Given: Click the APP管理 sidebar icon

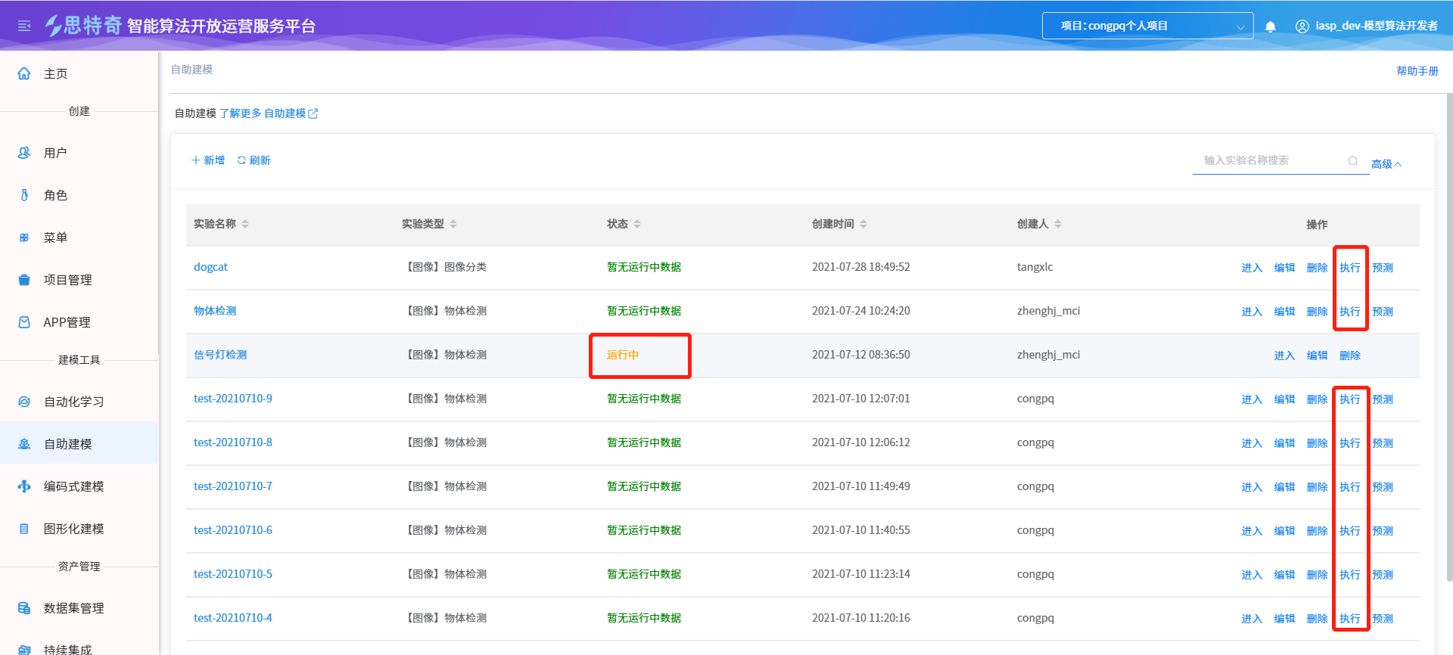Looking at the screenshot, I should tap(24, 322).
